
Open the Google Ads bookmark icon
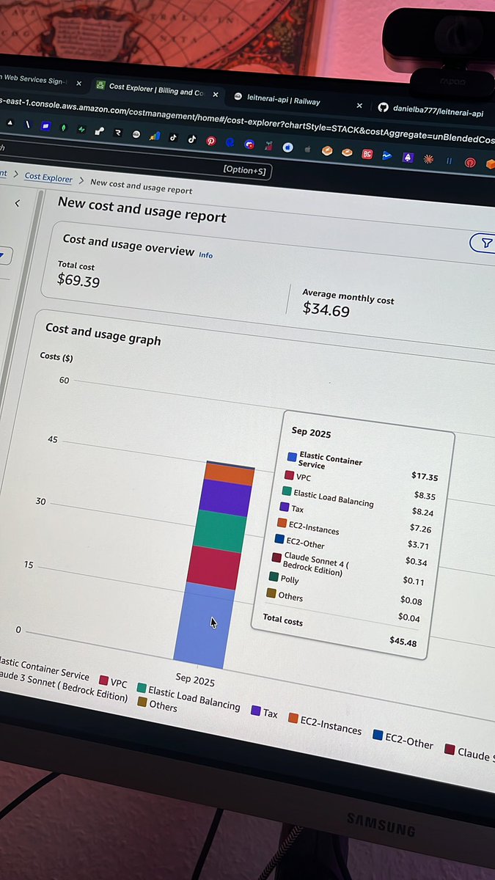coord(154,136)
